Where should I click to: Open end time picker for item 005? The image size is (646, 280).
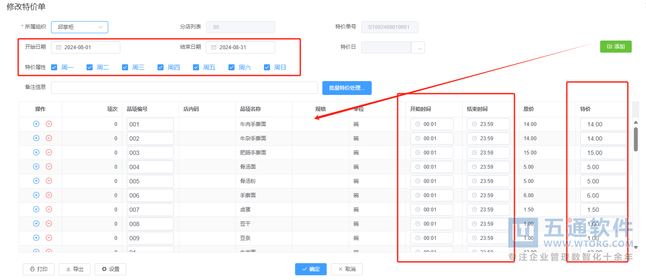tap(489, 181)
